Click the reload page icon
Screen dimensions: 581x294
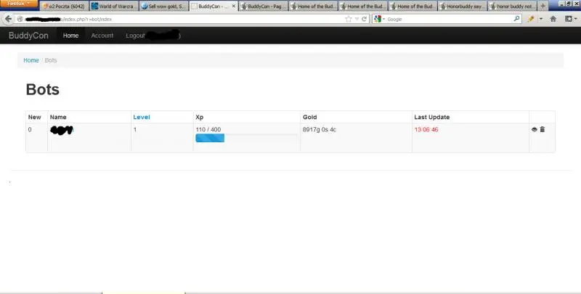[364, 19]
